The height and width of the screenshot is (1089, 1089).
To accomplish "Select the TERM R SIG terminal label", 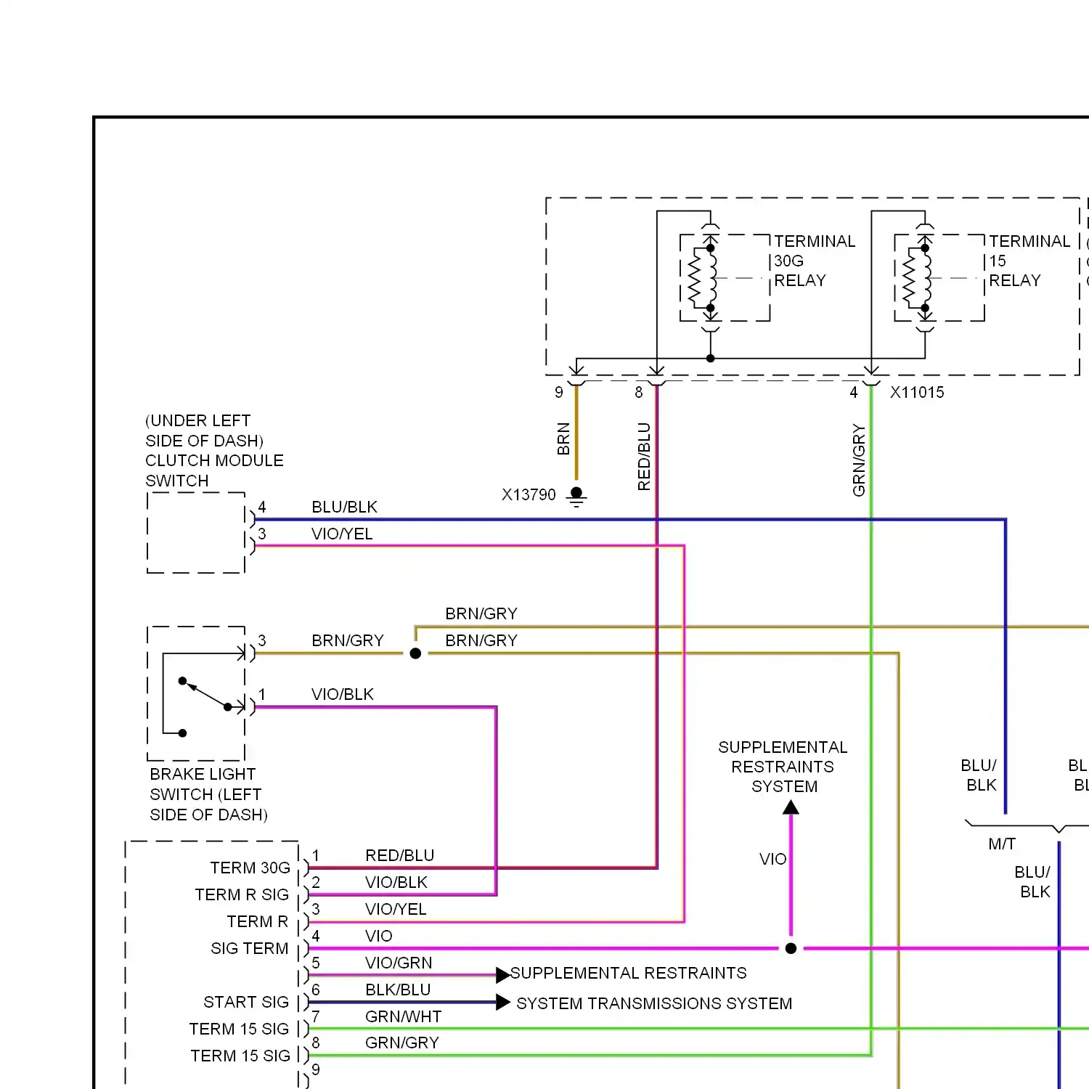I will point(242,895).
